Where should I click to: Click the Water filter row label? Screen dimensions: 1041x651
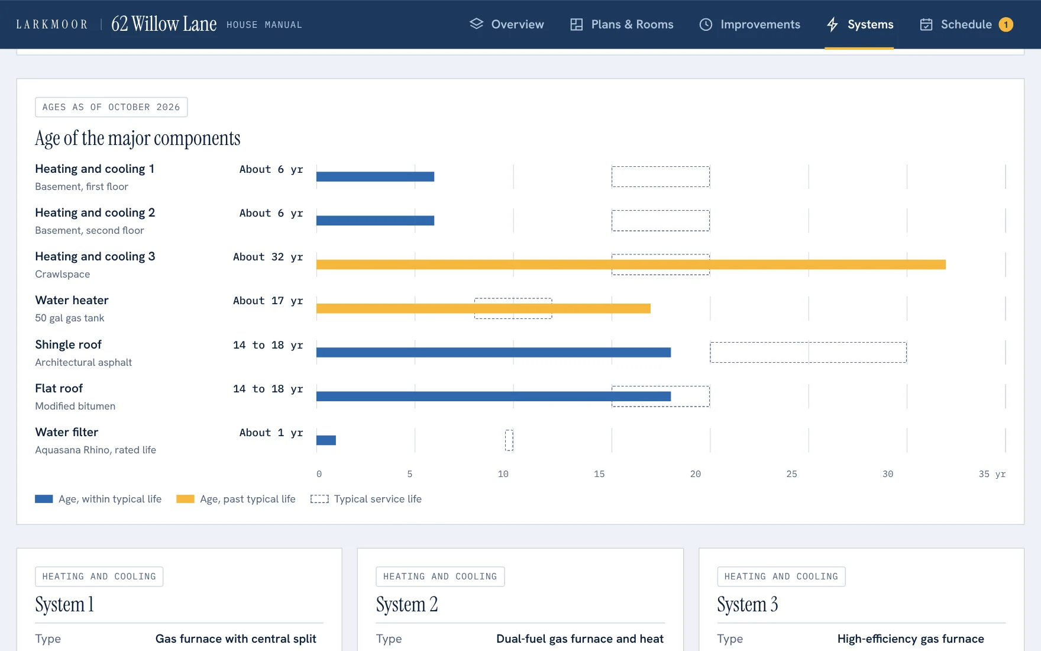(66, 432)
